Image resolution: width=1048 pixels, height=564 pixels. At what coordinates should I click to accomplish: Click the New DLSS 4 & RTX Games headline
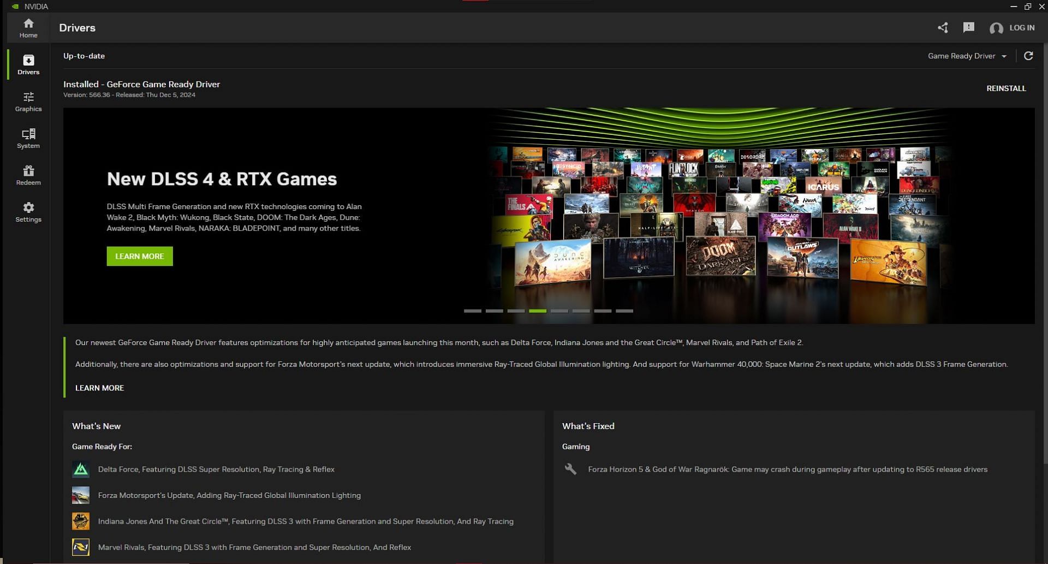[222, 179]
